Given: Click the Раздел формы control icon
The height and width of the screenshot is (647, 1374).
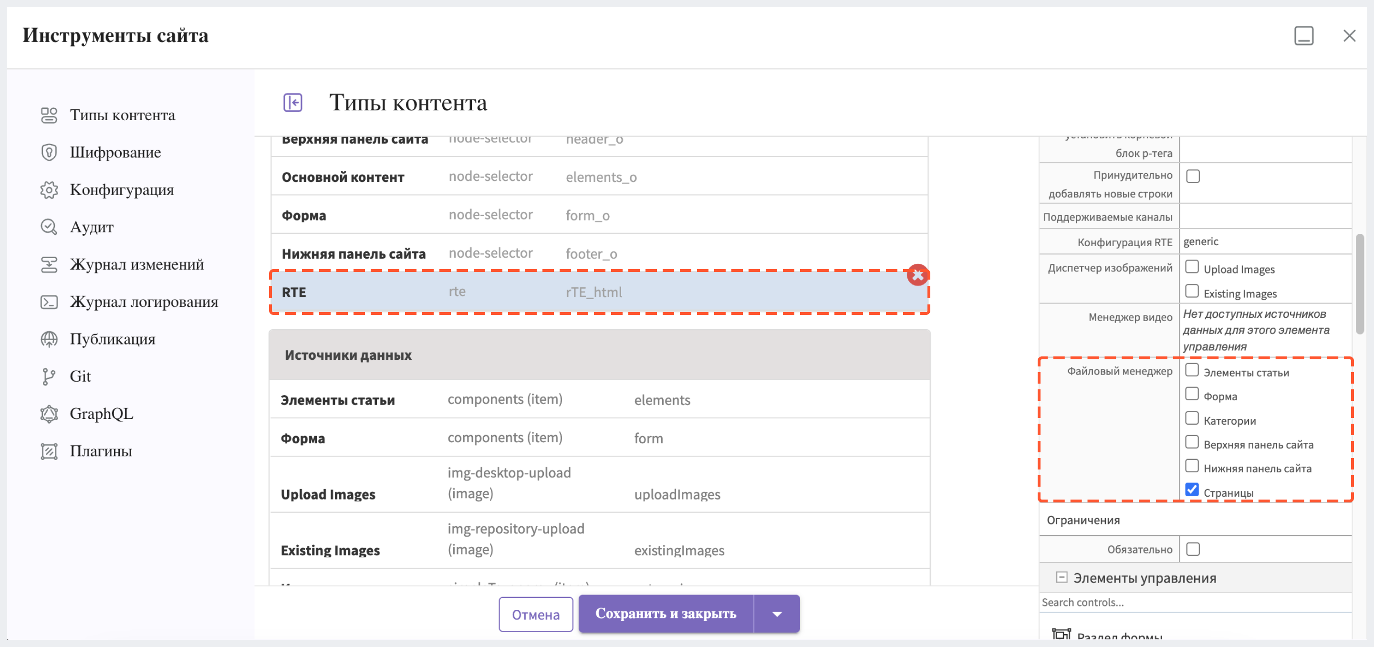Looking at the screenshot, I should [1061, 634].
